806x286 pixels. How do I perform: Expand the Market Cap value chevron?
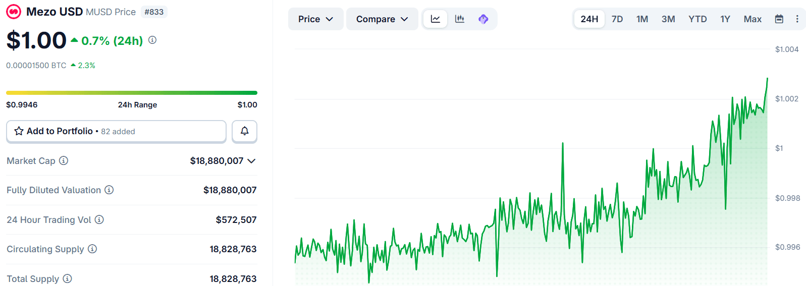coord(251,161)
